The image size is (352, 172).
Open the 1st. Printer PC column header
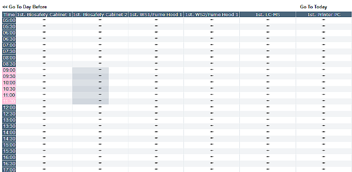click(324, 14)
